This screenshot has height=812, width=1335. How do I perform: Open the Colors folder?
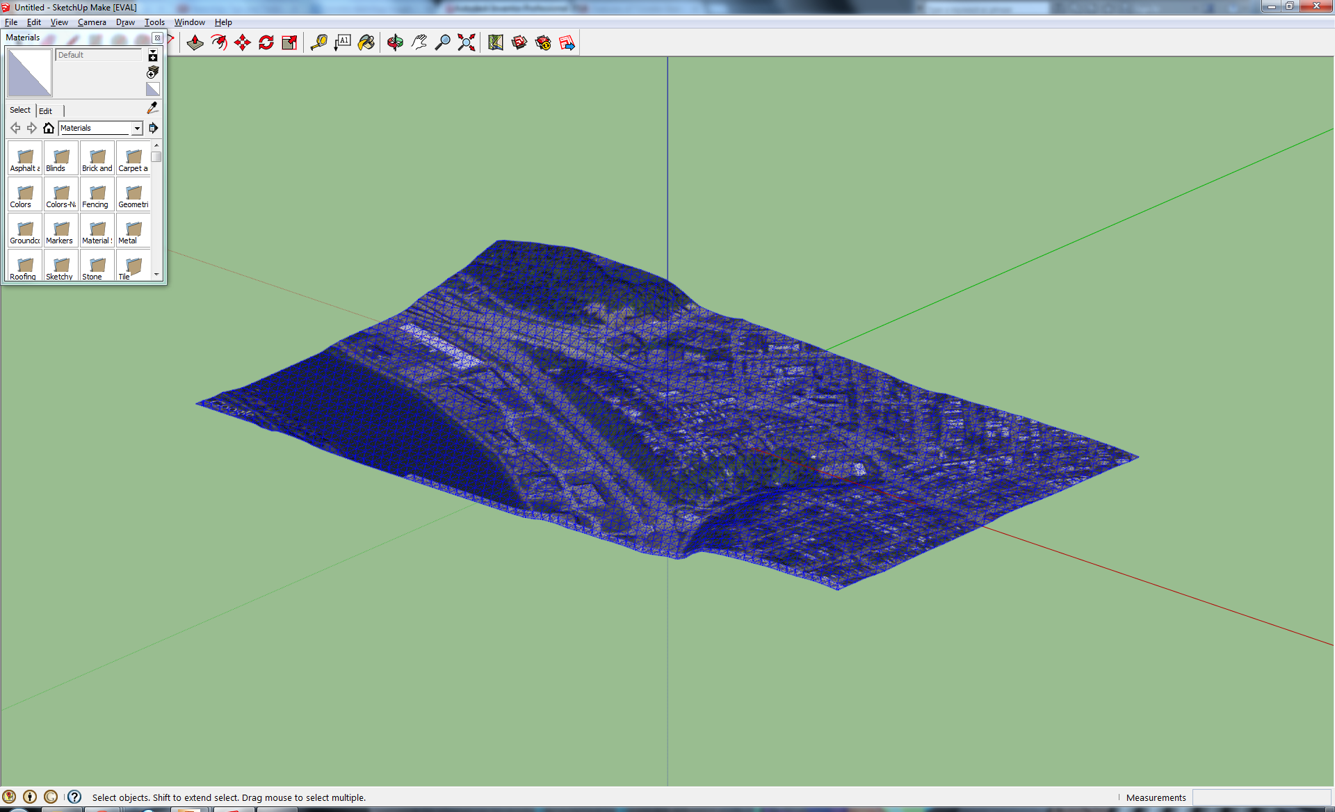(x=25, y=195)
